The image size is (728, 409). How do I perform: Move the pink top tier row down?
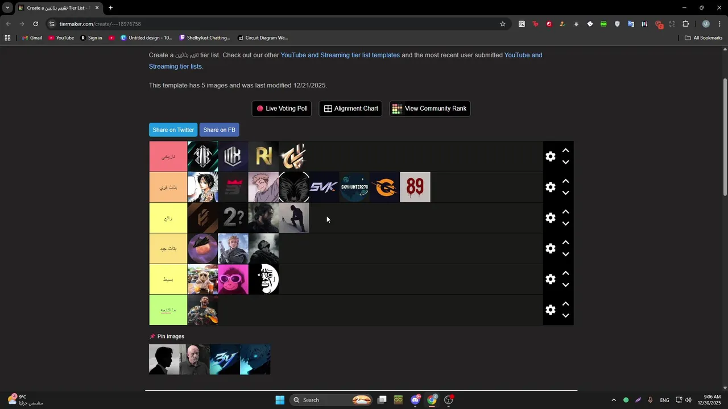[565, 162]
